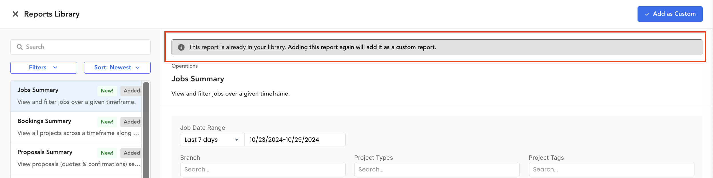Click the checkmark icon on Add as Custom
This screenshot has height=178, width=713.
647,14
